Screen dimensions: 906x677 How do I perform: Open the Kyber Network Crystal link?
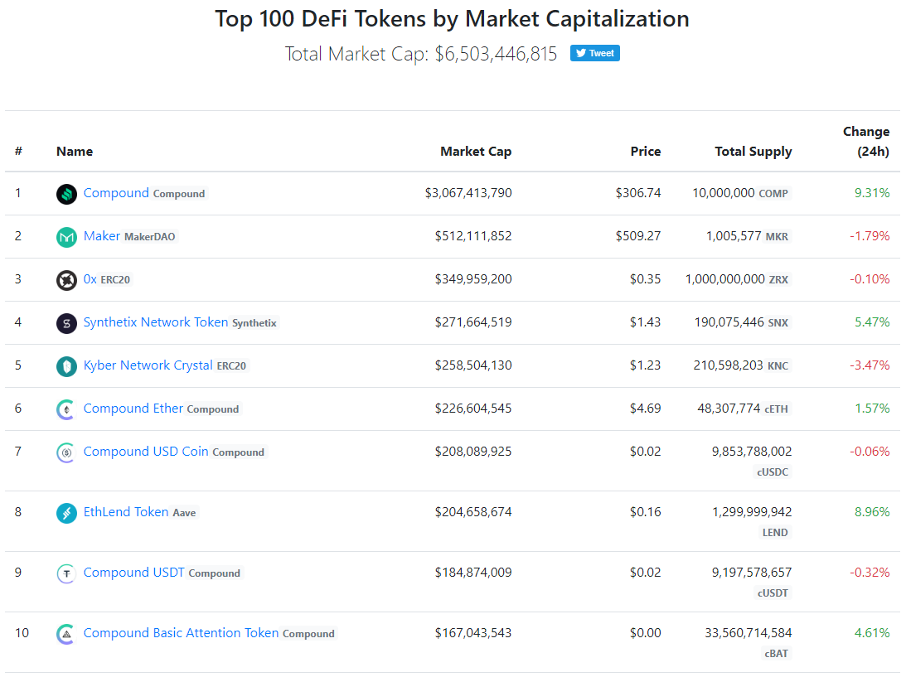tap(148, 365)
